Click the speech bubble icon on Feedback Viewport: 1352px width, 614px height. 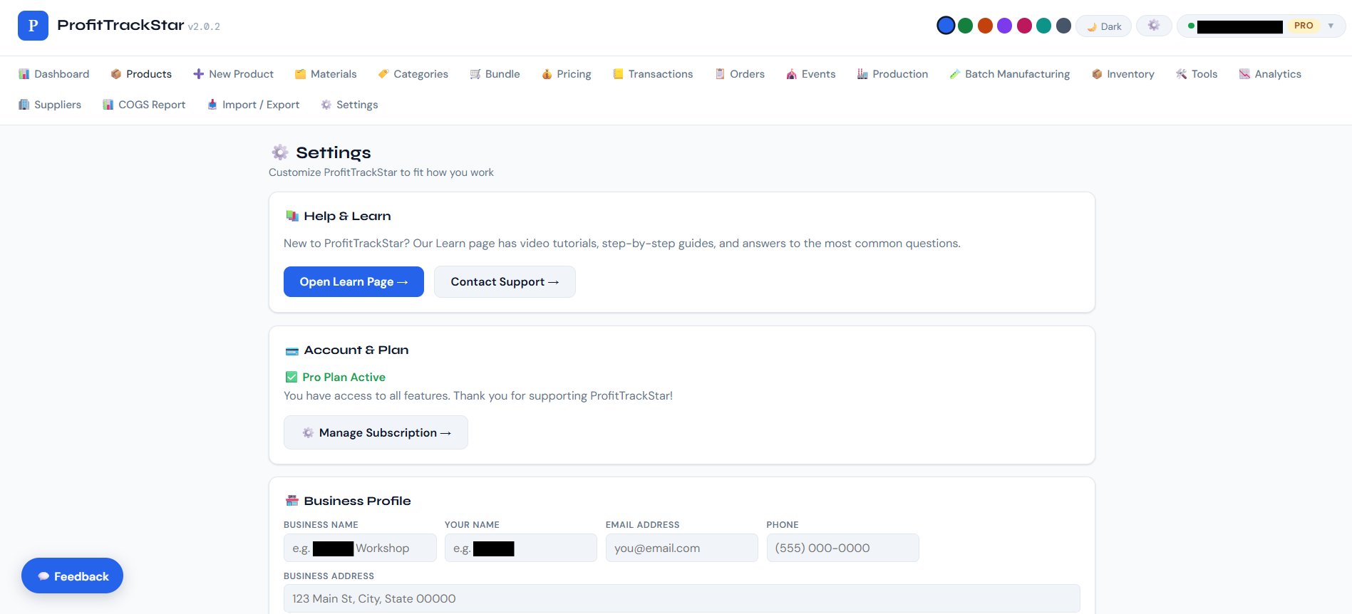43,576
